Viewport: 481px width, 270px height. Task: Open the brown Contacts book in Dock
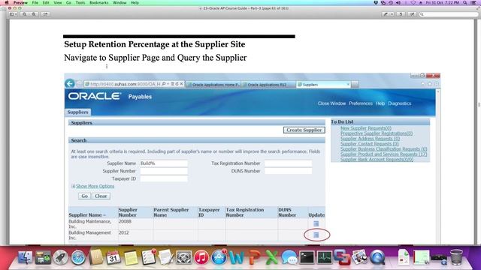pos(96,257)
